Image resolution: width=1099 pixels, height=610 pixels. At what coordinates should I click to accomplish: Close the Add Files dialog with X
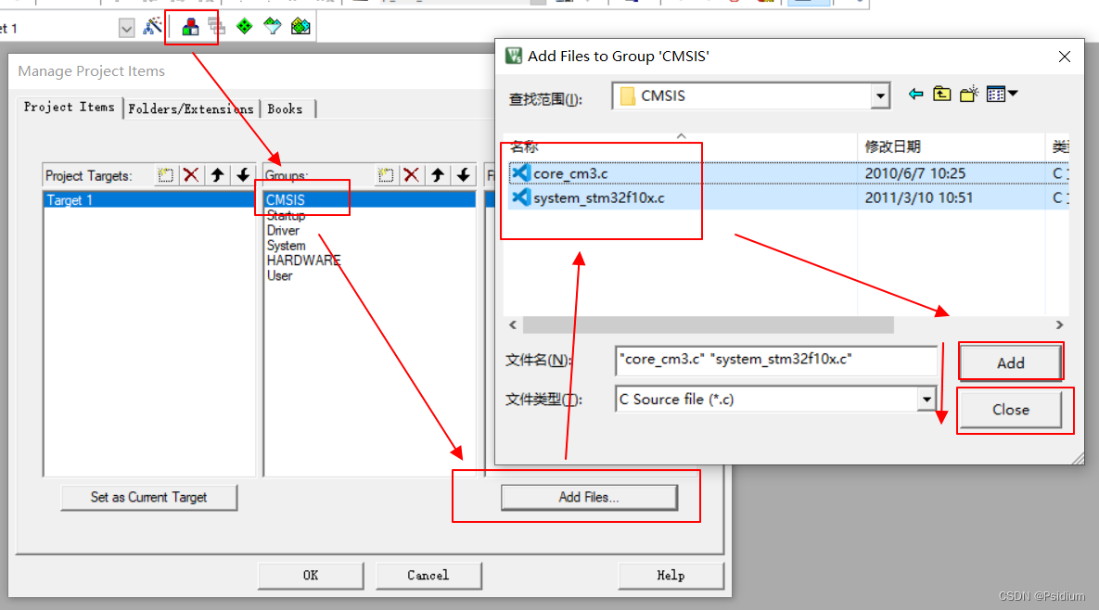[x=1064, y=57]
